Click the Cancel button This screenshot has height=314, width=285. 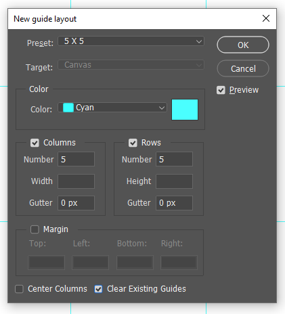click(243, 68)
